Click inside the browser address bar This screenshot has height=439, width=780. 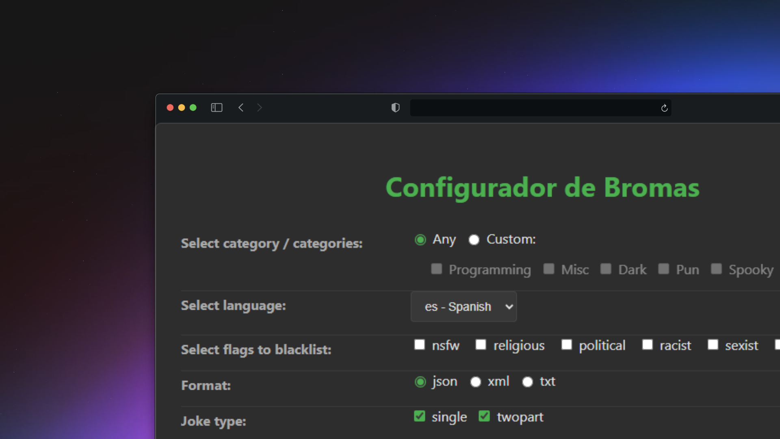(x=528, y=108)
